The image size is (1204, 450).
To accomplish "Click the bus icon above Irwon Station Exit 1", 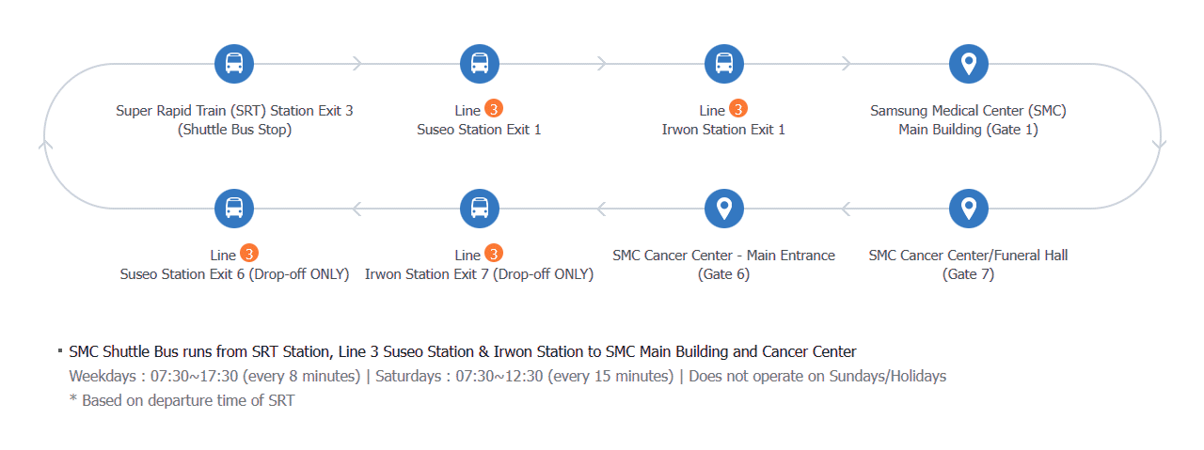I will 723,64.
